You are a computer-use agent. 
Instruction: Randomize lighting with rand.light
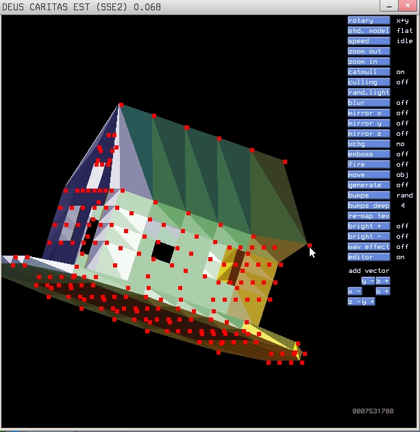point(368,93)
